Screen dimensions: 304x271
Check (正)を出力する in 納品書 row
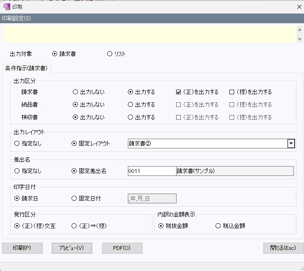click(x=197, y=104)
